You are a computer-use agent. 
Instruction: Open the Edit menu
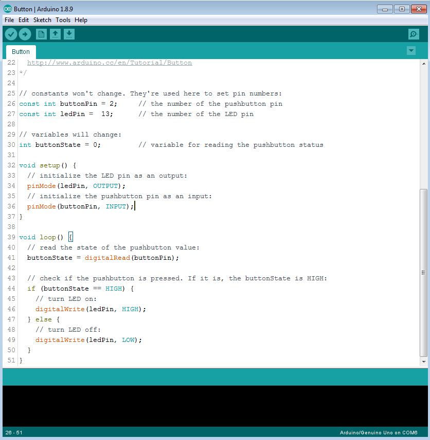(24, 20)
